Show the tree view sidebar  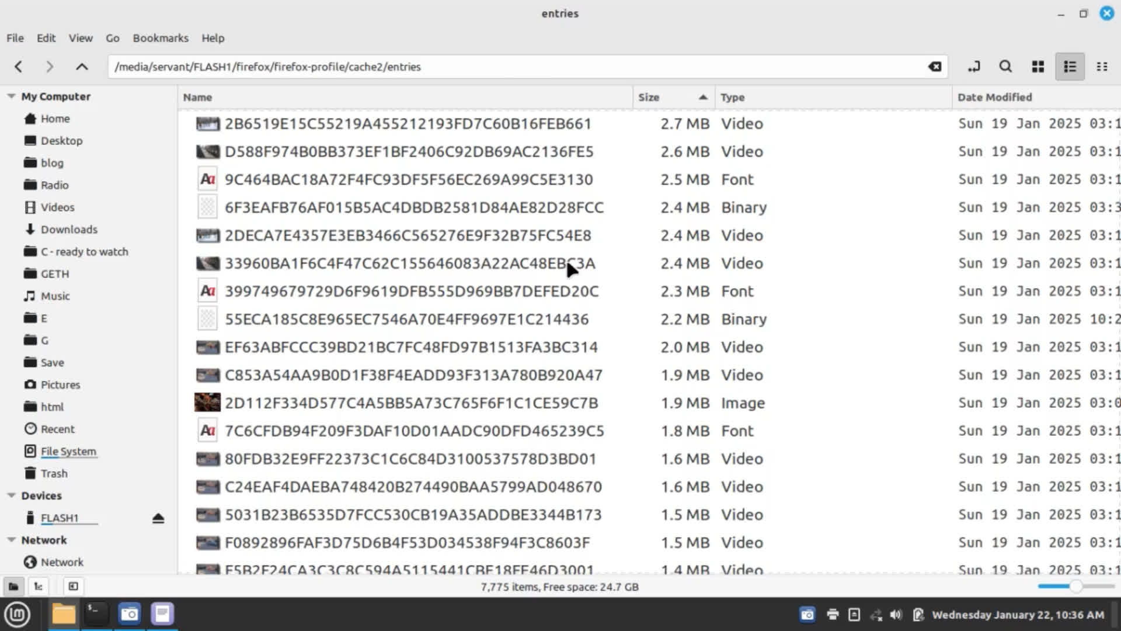(39, 586)
